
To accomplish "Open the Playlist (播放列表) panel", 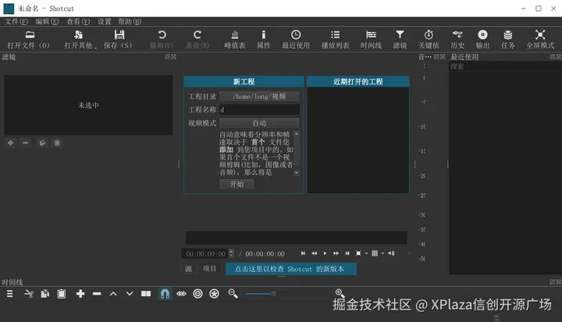I will 335,40.
